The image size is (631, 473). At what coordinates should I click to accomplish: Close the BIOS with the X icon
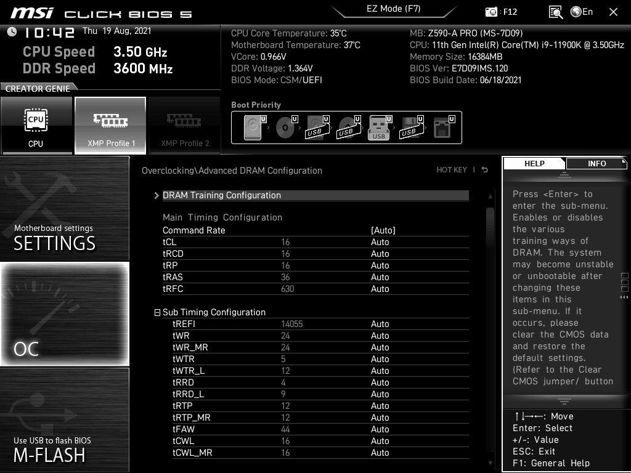click(613, 12)
